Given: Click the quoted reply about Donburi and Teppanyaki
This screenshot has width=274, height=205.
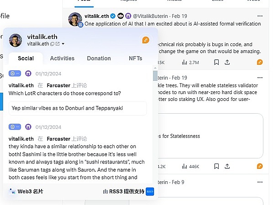Looking at the screenshot, I should click(x=78, y=108).
